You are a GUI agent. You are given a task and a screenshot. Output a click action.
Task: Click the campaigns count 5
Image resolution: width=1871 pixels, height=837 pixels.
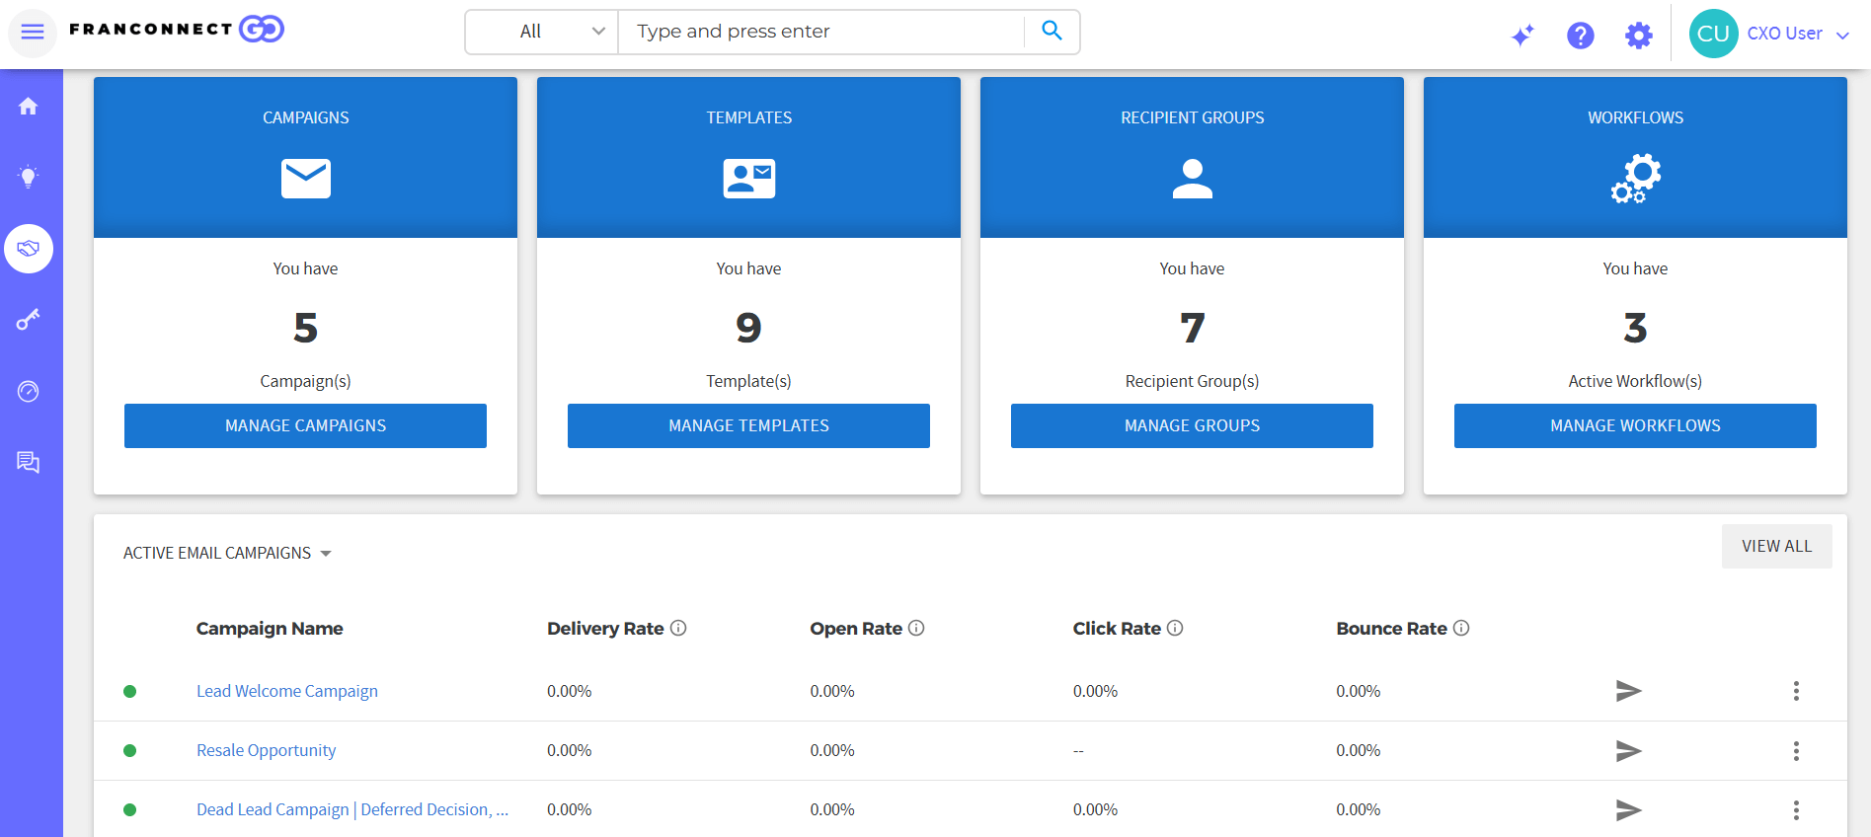[305, 328]
